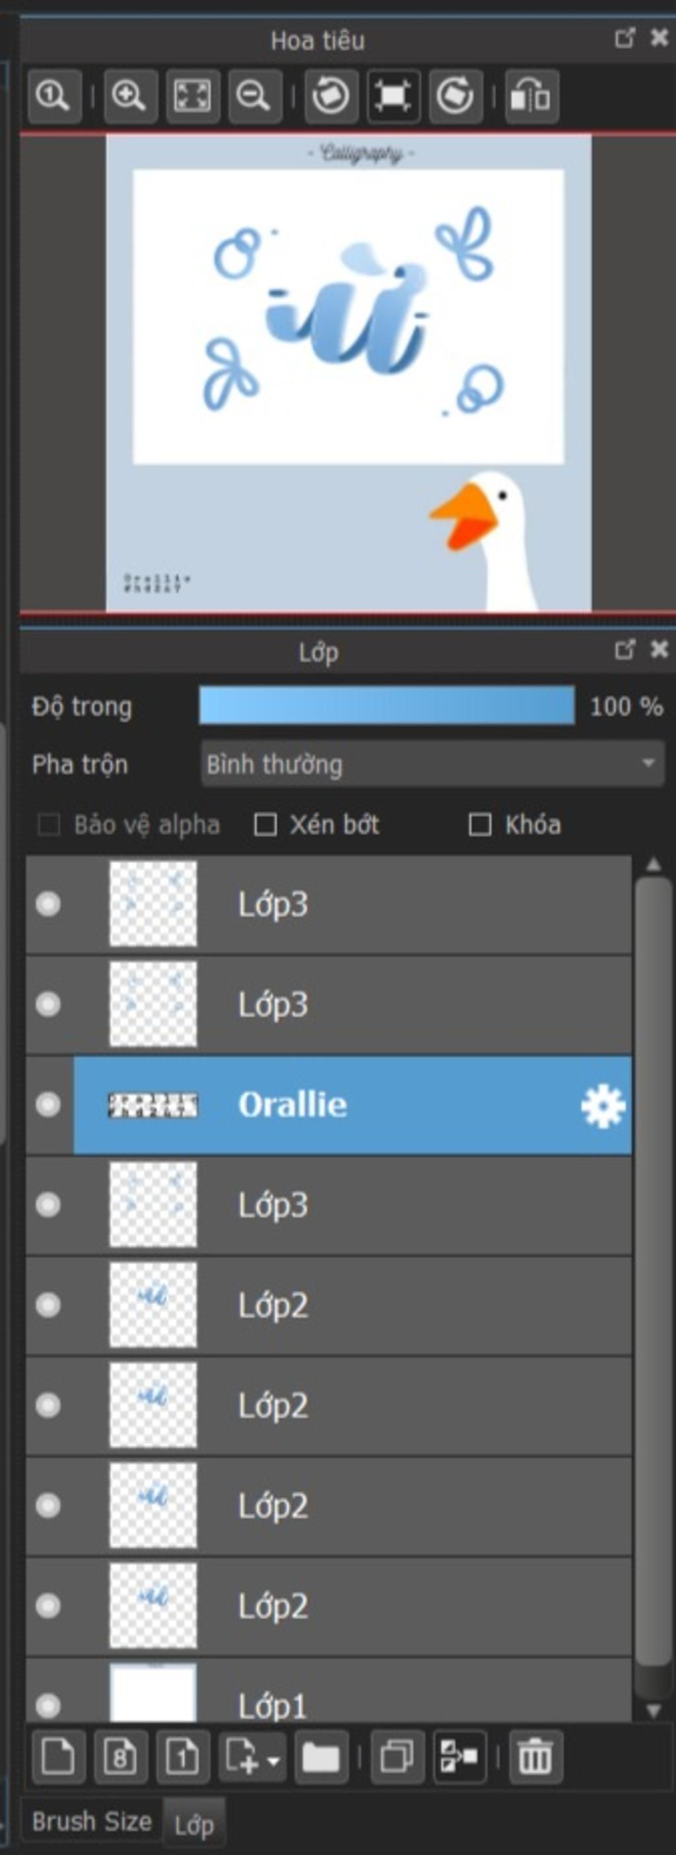Rotate the navigator view right
The width and height of the screenshot is (676, 1855).
pyautogui.click(x=455, y=96)
